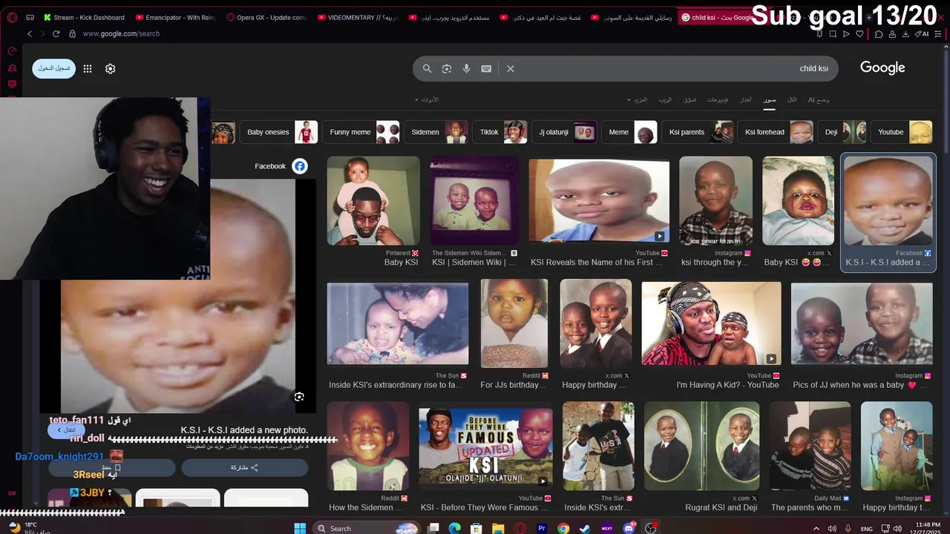Viewport: 950px width, 534px height.
Task: Select the Baby onesies filter chip
Action: coord(278,132)
